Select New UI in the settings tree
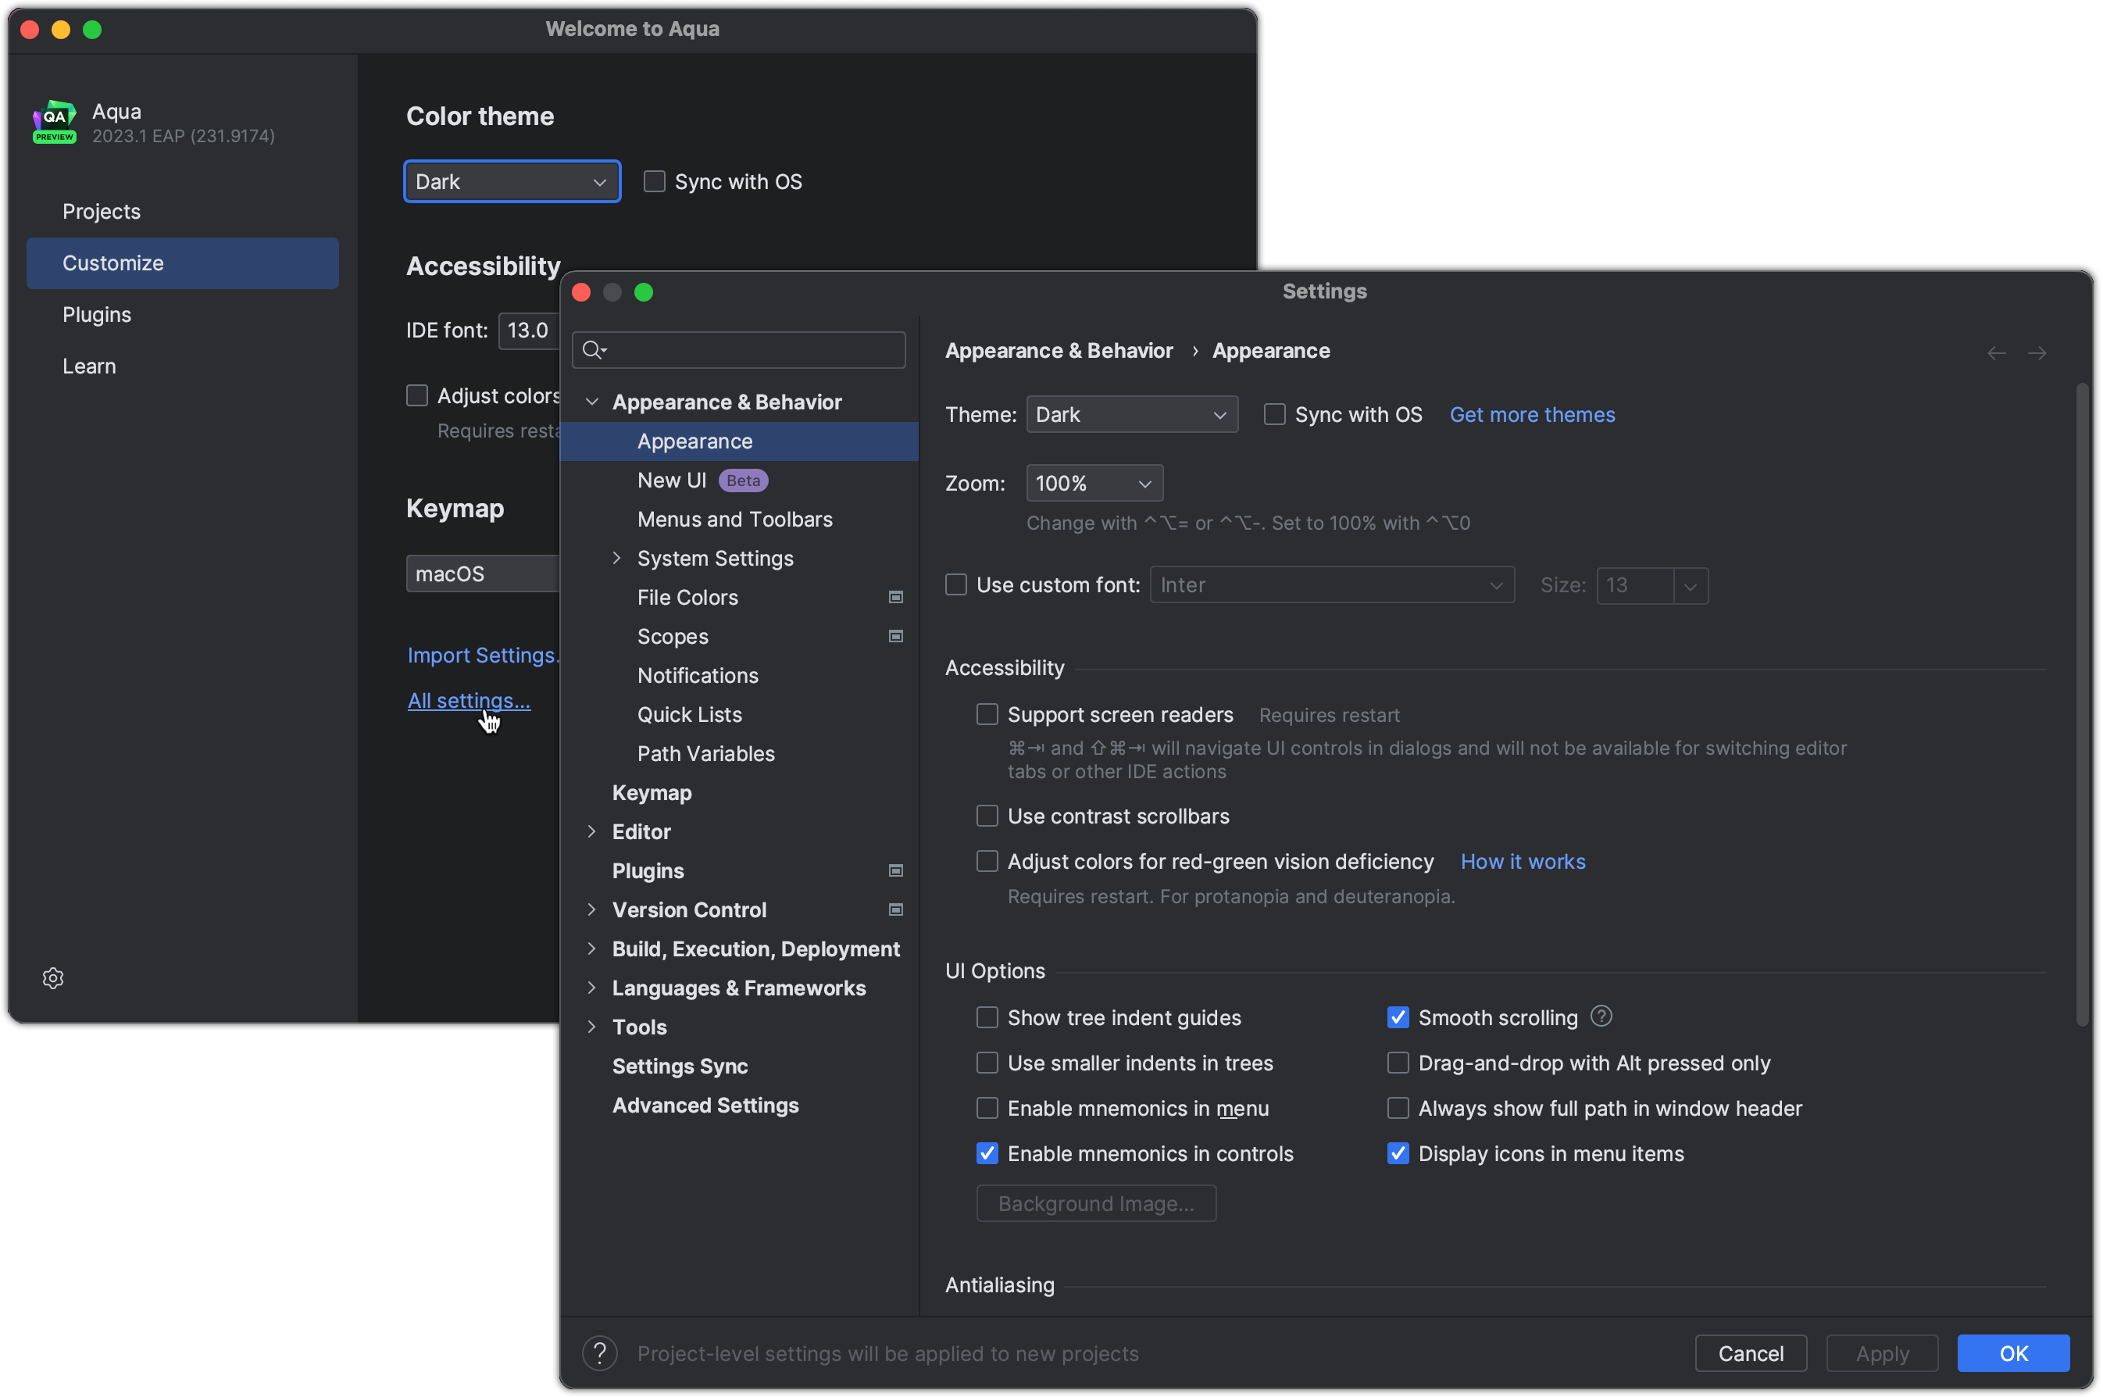Image resolution: width=2103 pixels, height=1397 pixels. pos(738,481)
